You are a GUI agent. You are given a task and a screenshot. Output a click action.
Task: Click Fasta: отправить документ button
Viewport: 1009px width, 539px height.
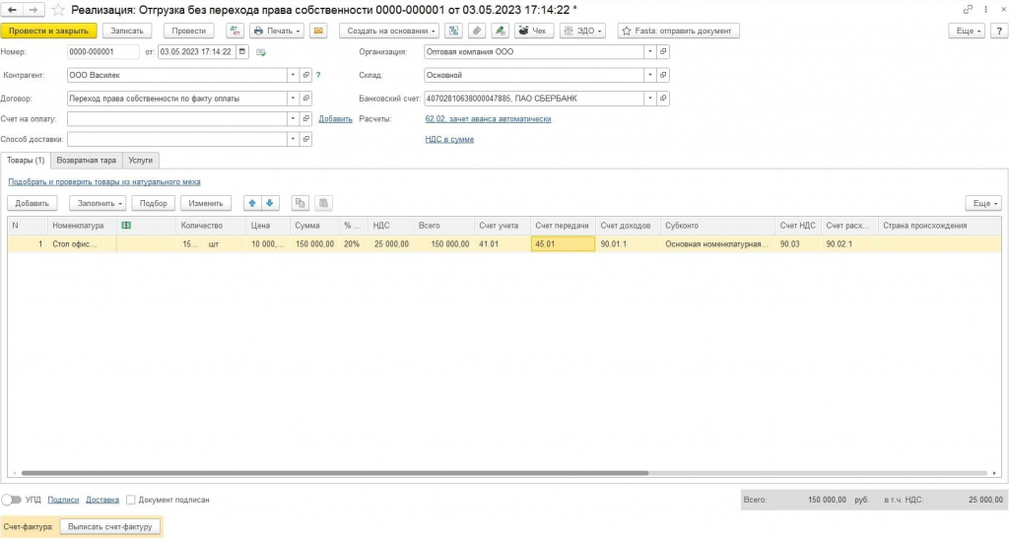[x=678, y=31]
